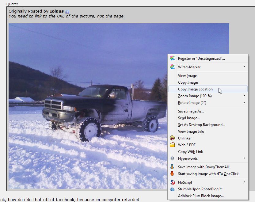Click the Web 2 PDF folder icon

click(172, 145)
